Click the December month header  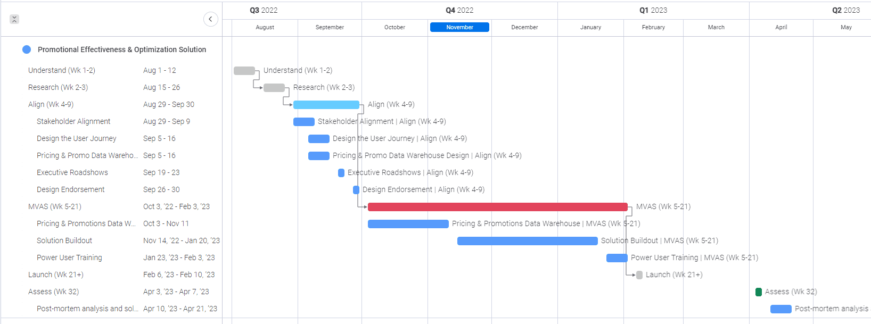point(524,27)
